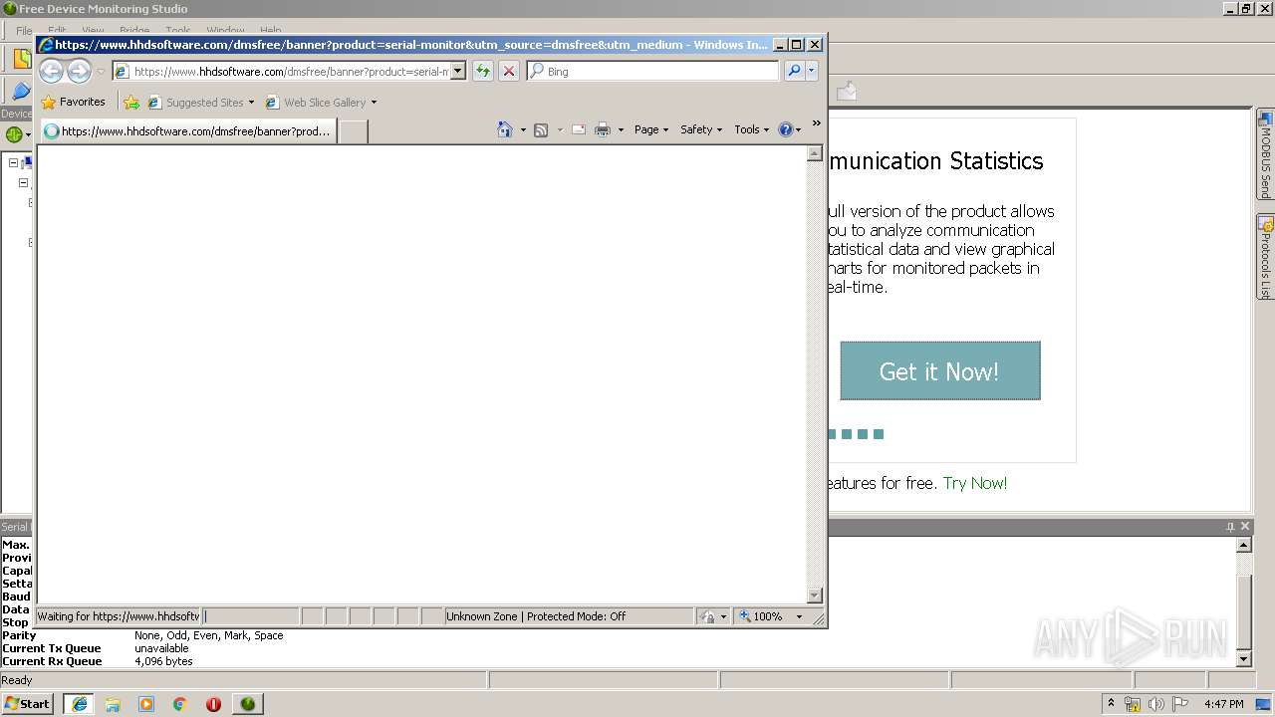This screenshot has height=717, width=1275.
Task: Select the last banner slide indicator square
Action: 879,434
